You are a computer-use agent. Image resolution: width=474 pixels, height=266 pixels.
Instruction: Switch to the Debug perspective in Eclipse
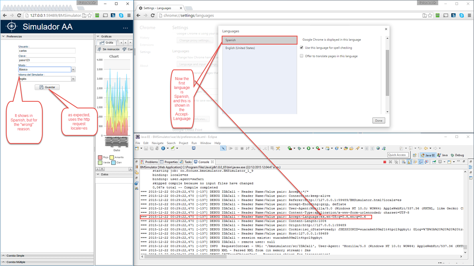click(x=457, y=155)
